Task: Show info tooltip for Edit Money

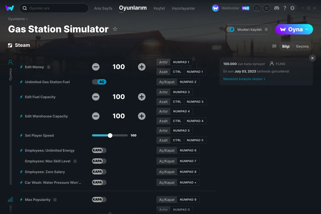Action: pyautogui.click(x=48, y=67)
